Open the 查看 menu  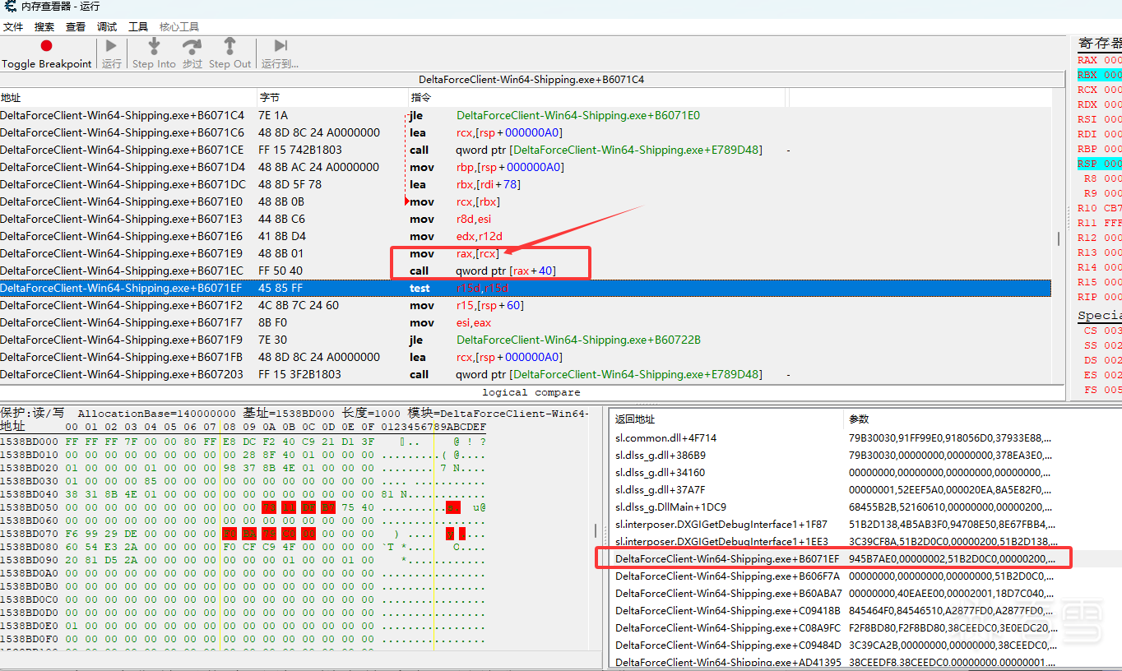point(76,27)
